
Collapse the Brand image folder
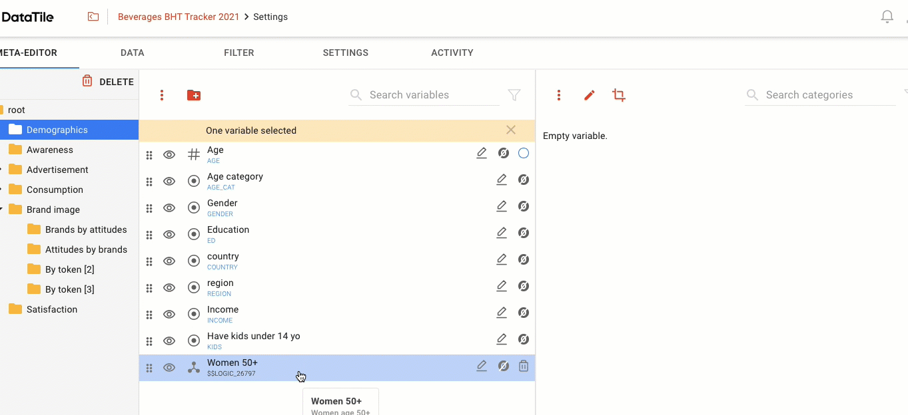[2, 209]
